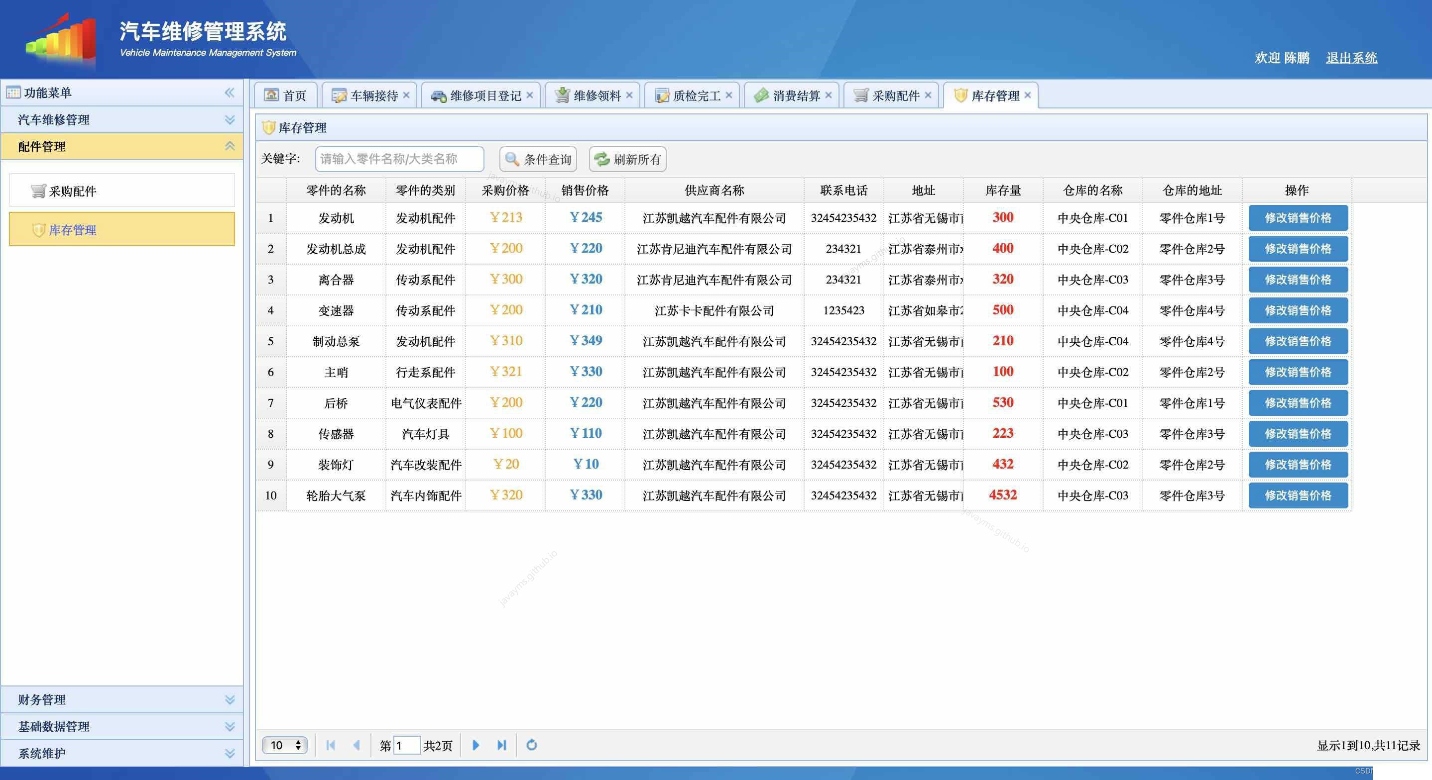Viewport: 1432px width, 780px height.
Task: Collapse the 配件管理 section chevron
Action: (229, 146)
